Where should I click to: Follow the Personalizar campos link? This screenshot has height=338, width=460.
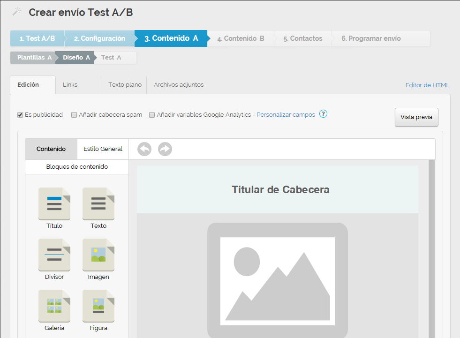286,115
